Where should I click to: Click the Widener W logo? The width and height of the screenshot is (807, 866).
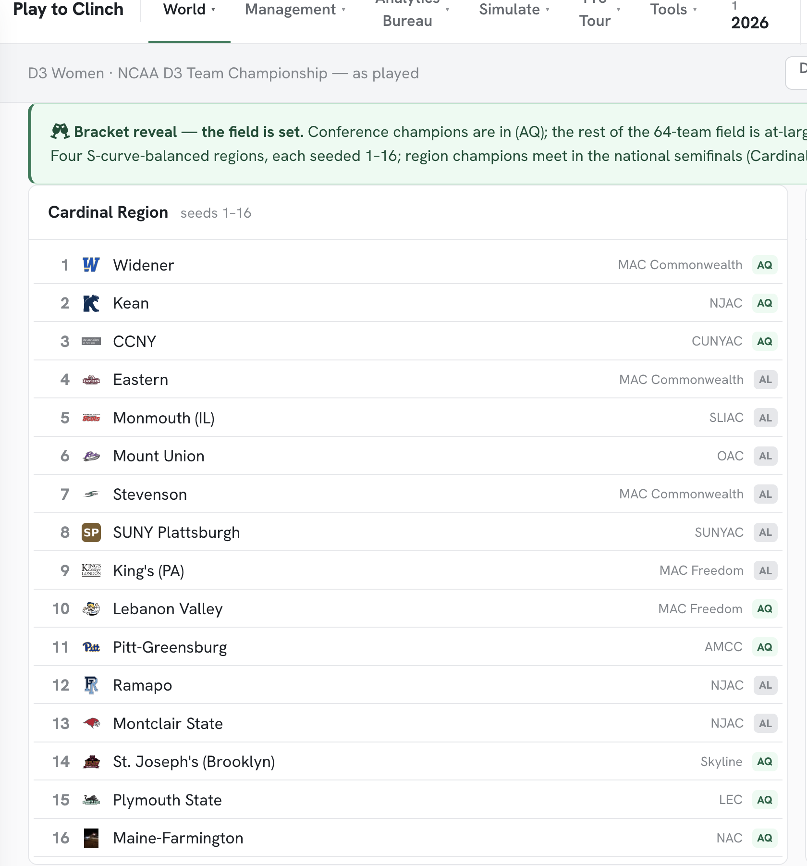click(91, 265)
